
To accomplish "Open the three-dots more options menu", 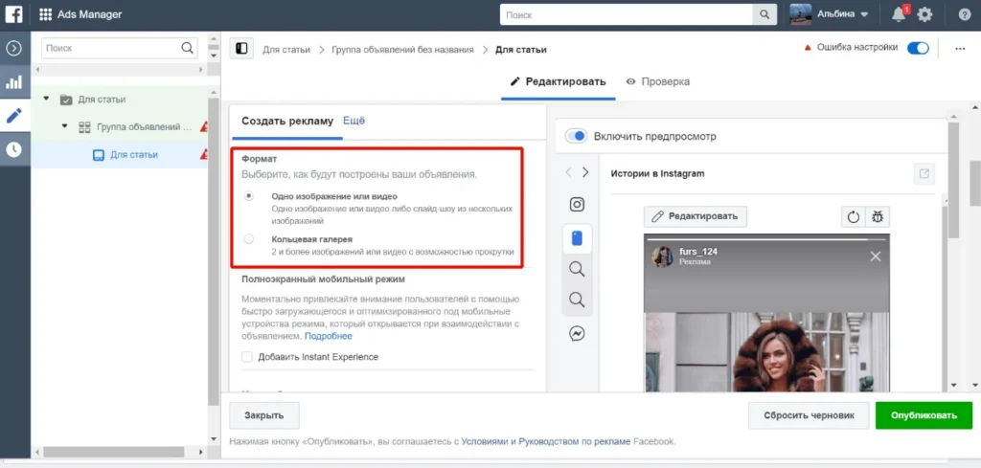I will 960,49.
